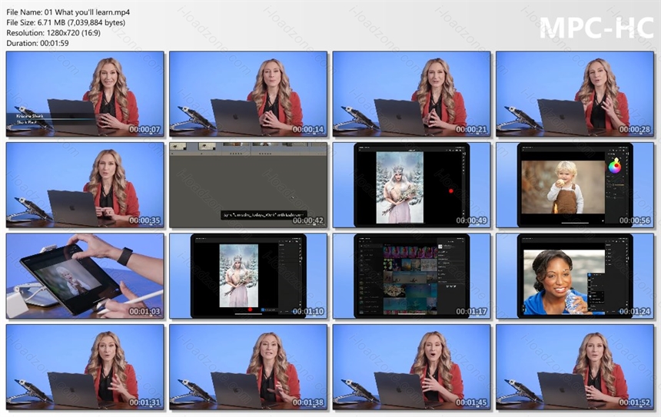Click the thumbnail stamped 00:01:38
The width and height of the screenshot is (661, 417).
pyautogui.click(x=248, y=367)
